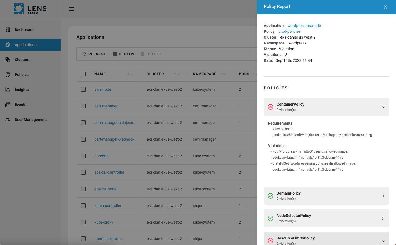Open Clusters from the sidebar
This screenshot has height=245, width=396.
click(x=30, y=60)
